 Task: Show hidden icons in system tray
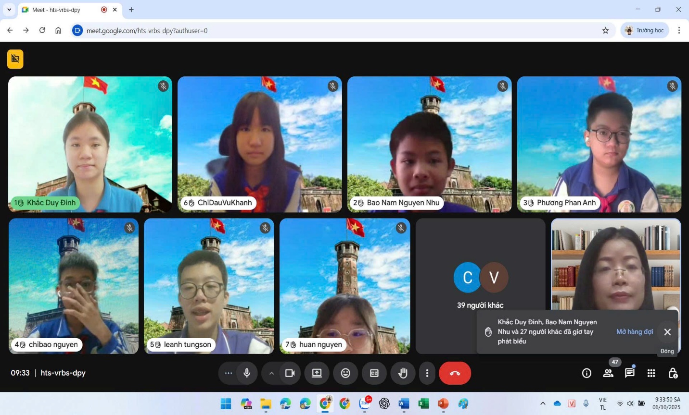pyautogui.click(x=543, y=403)
